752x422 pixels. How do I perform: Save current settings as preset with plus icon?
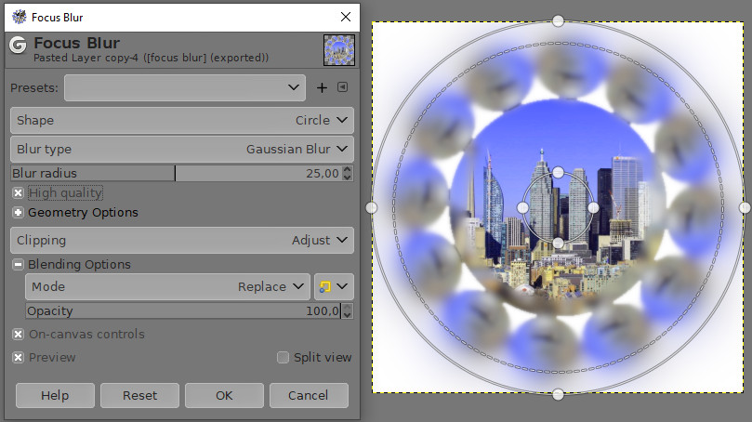322,87
